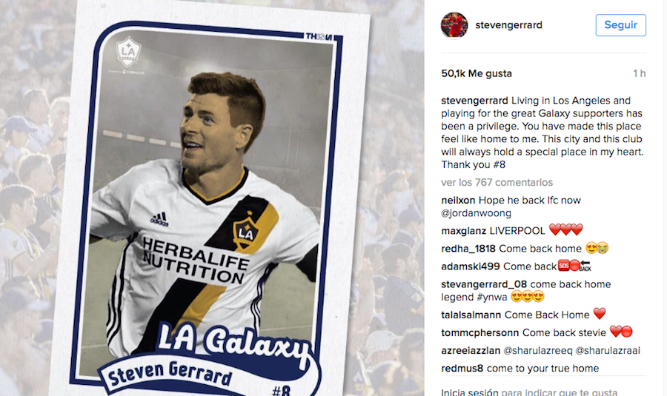Open stevengerrard profile avatar picture

tap(454, 25)
